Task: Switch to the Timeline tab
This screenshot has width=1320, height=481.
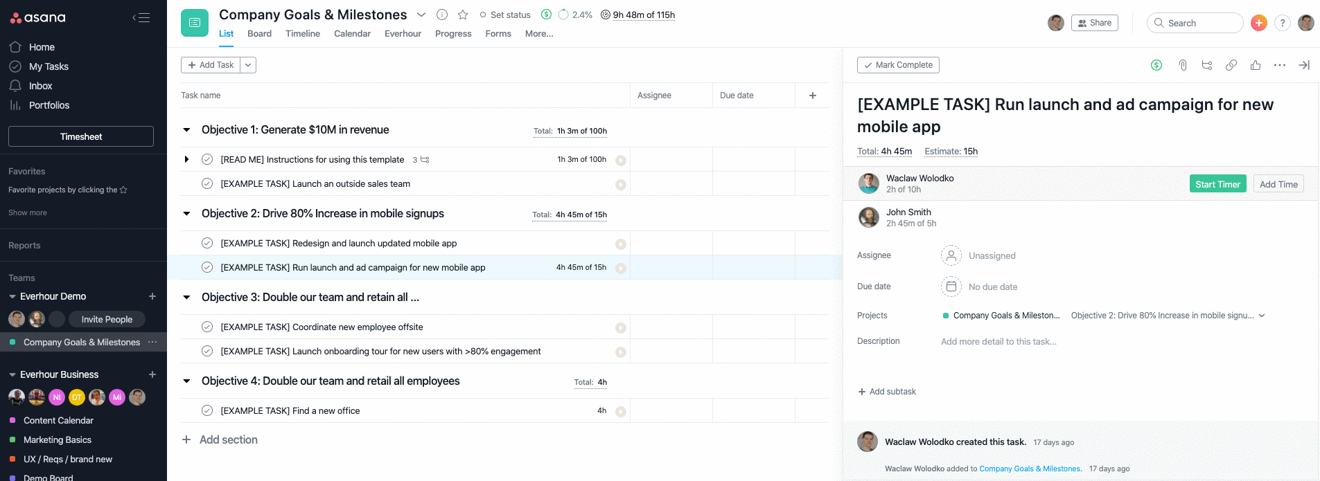Action: [303, 33]
